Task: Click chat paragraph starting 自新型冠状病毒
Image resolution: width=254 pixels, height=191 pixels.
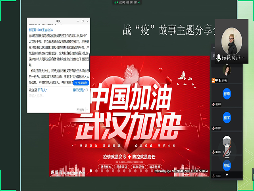Action: pyautogui.click(x=59, y=51)
